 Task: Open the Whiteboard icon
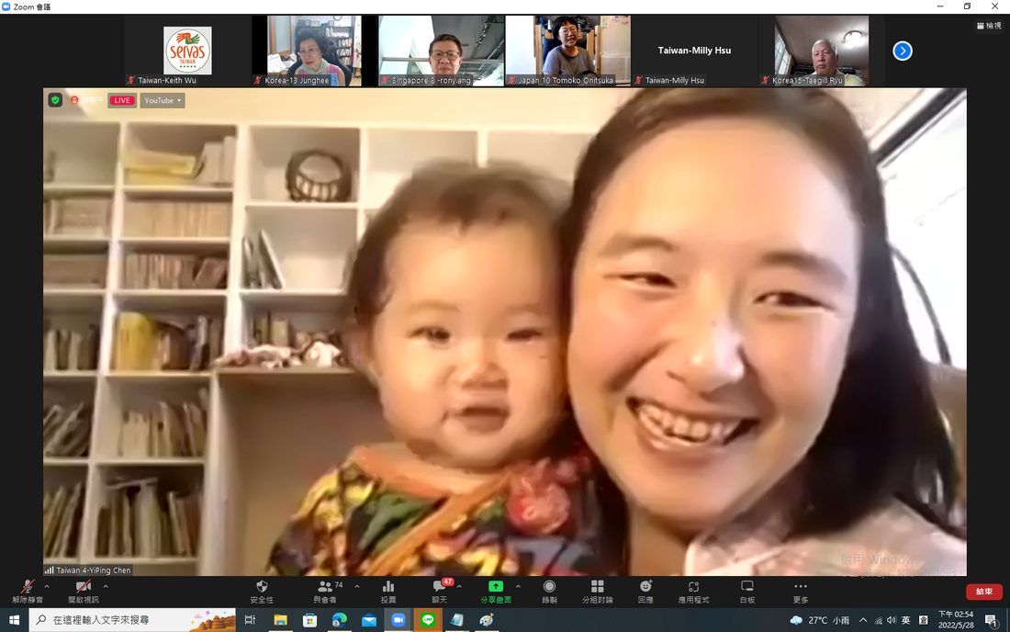click(x=747, y=590)
